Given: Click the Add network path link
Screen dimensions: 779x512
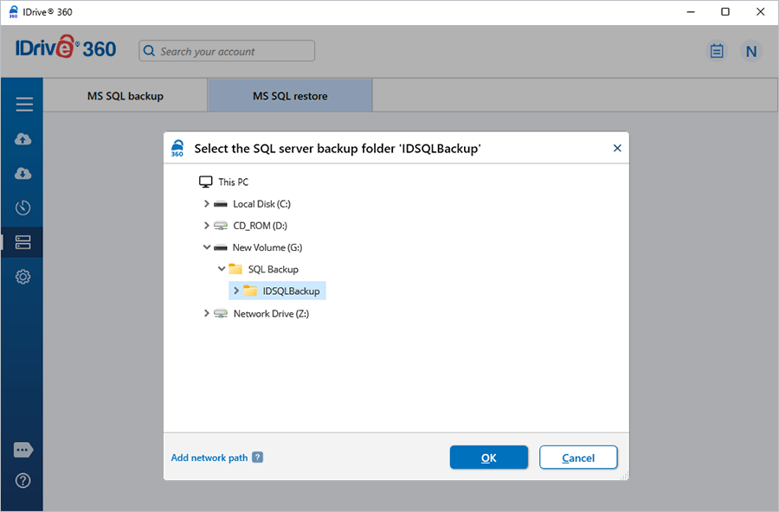Looking at the screenshot, I should tap(209, 458).
